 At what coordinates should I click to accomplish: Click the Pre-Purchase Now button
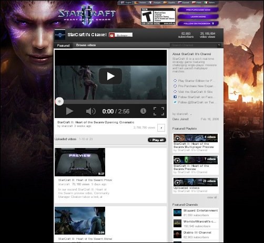[x=198, y=10]
